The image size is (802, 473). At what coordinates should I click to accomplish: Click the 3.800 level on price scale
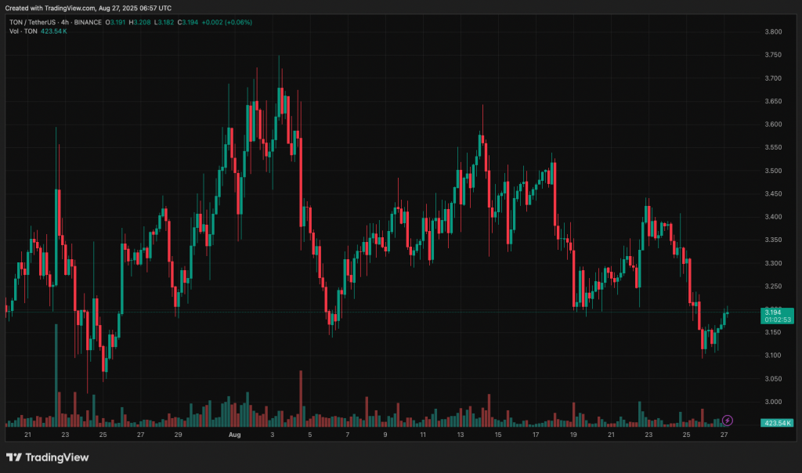point(771,32)
